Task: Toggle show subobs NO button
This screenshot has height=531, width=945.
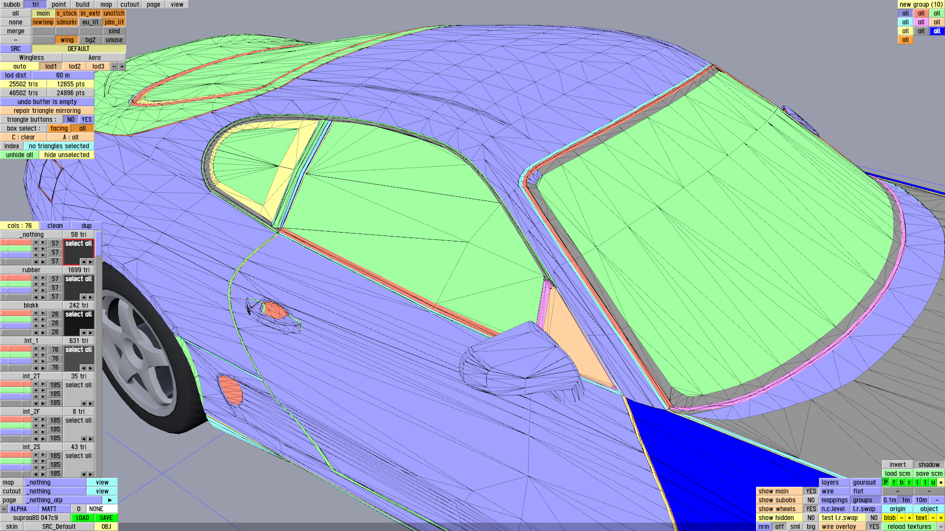Action: pyautogui.click(x=811, y=500)
